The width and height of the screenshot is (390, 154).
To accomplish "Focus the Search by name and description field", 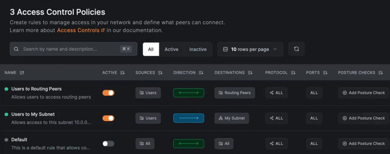I will click(74, 49).
